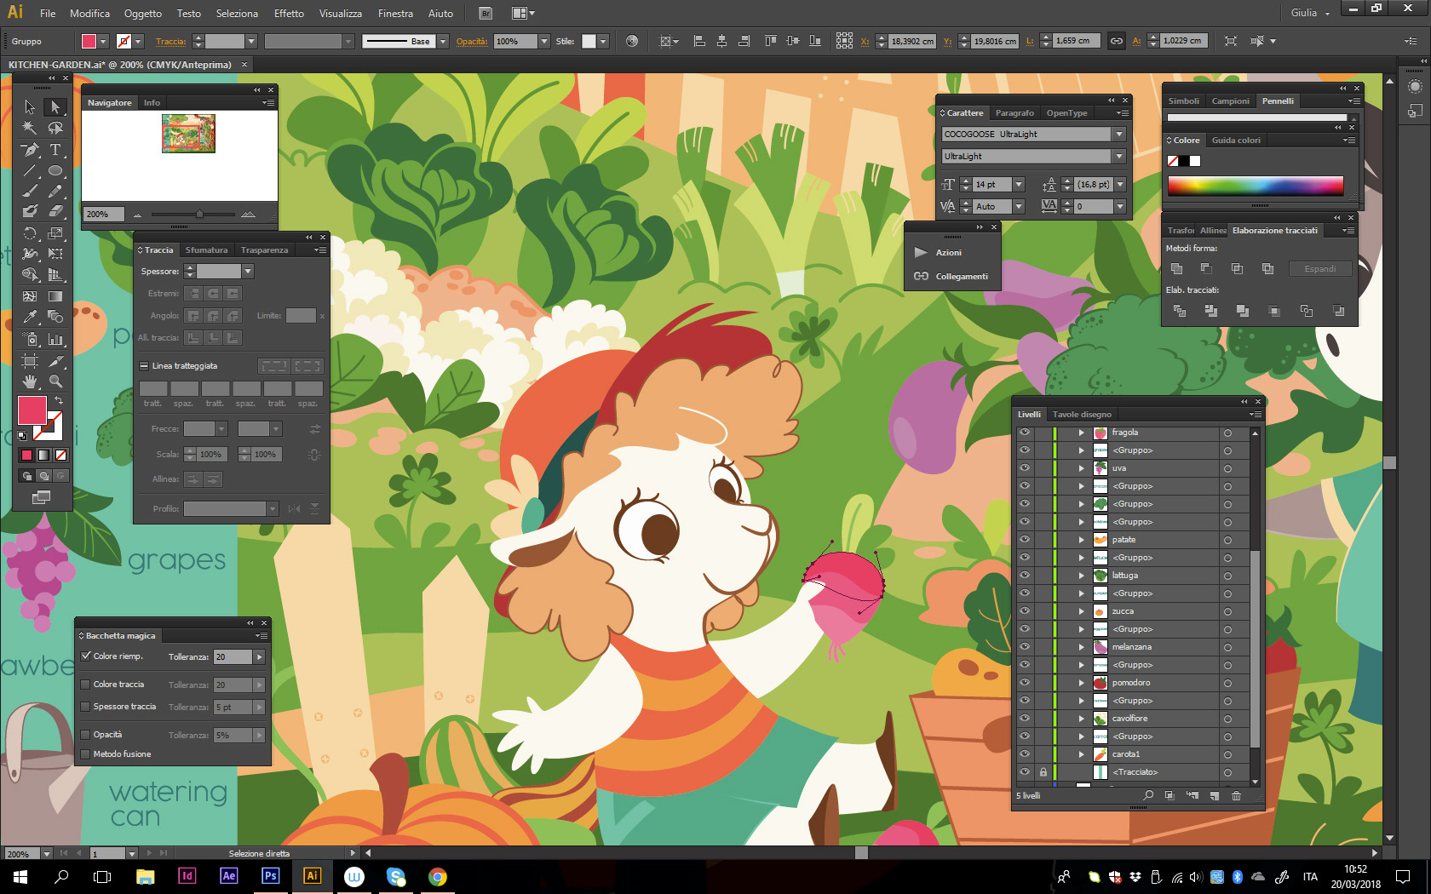Switch to the Sfumatura tab

pos(206,250)
